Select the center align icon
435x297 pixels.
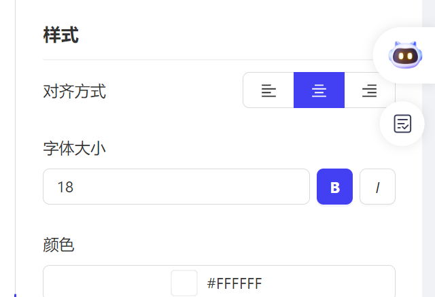click(319, 90)
